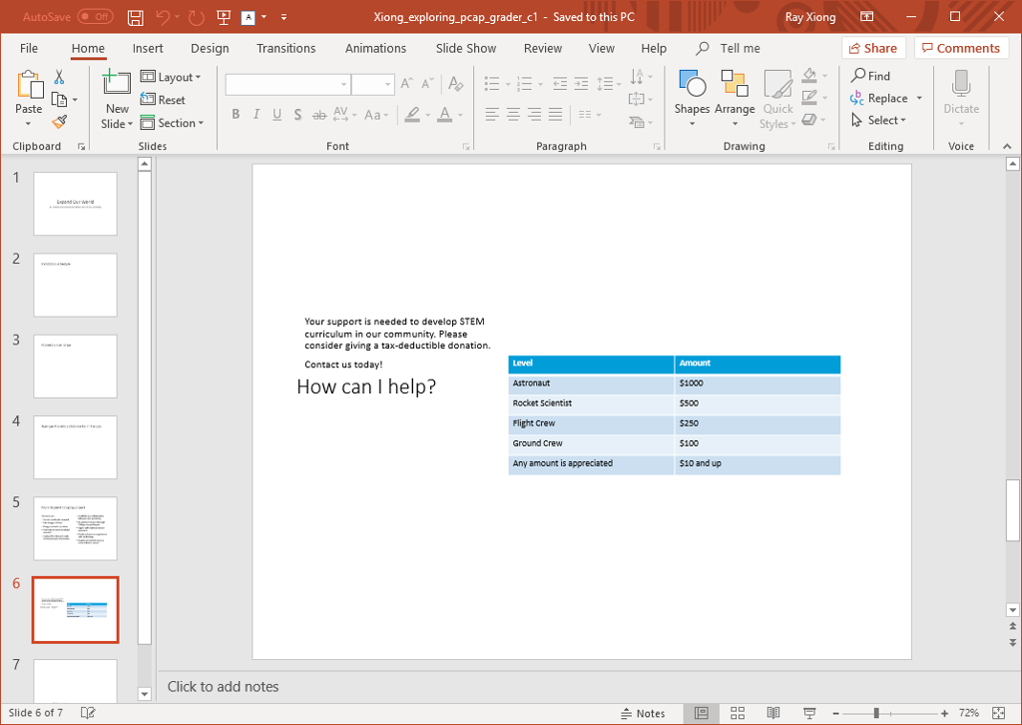Open the Font Color dropdown arrow
This screenshot has width=1022, height=725.
(x=458, y=116)
